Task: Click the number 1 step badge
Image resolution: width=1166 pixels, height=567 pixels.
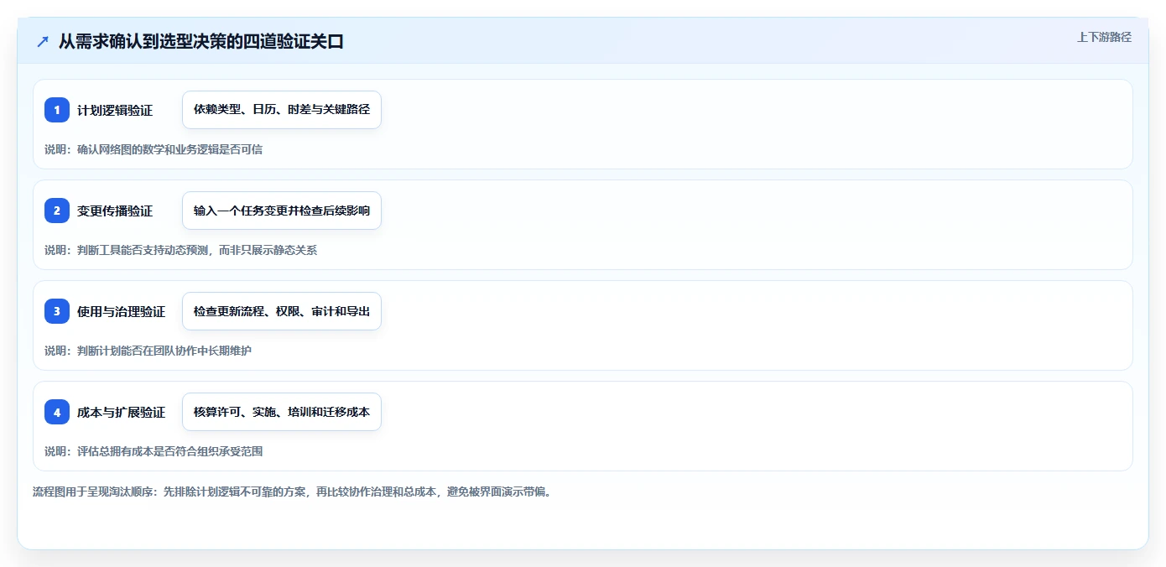Action: 57,110
